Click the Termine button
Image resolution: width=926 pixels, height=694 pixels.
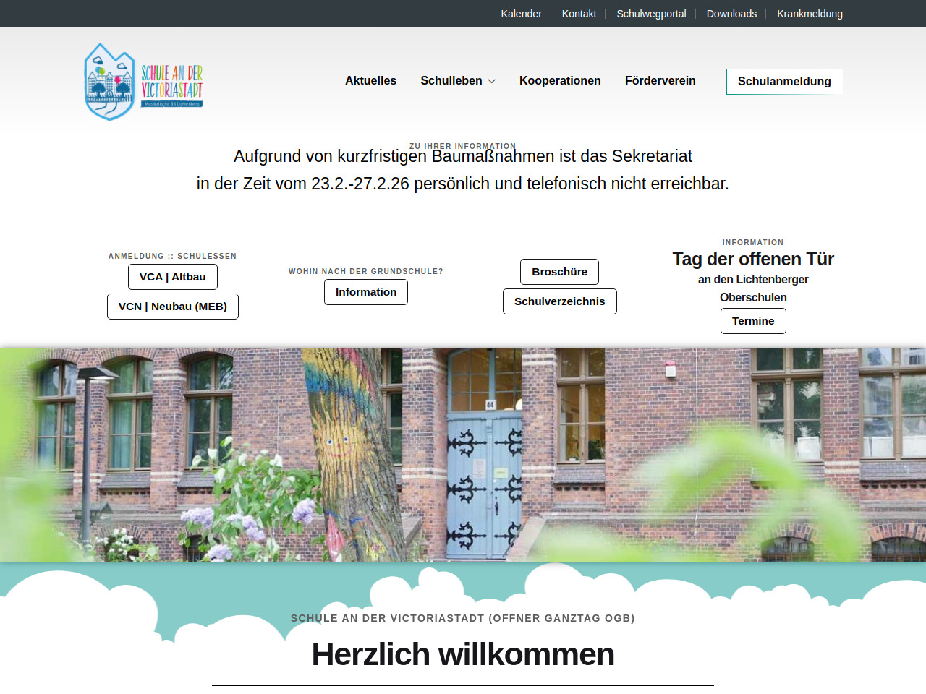click(753, 321)
